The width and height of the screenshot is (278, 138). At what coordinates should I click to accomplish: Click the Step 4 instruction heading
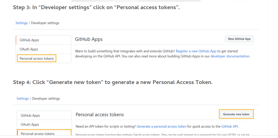(x=112, y=82)
